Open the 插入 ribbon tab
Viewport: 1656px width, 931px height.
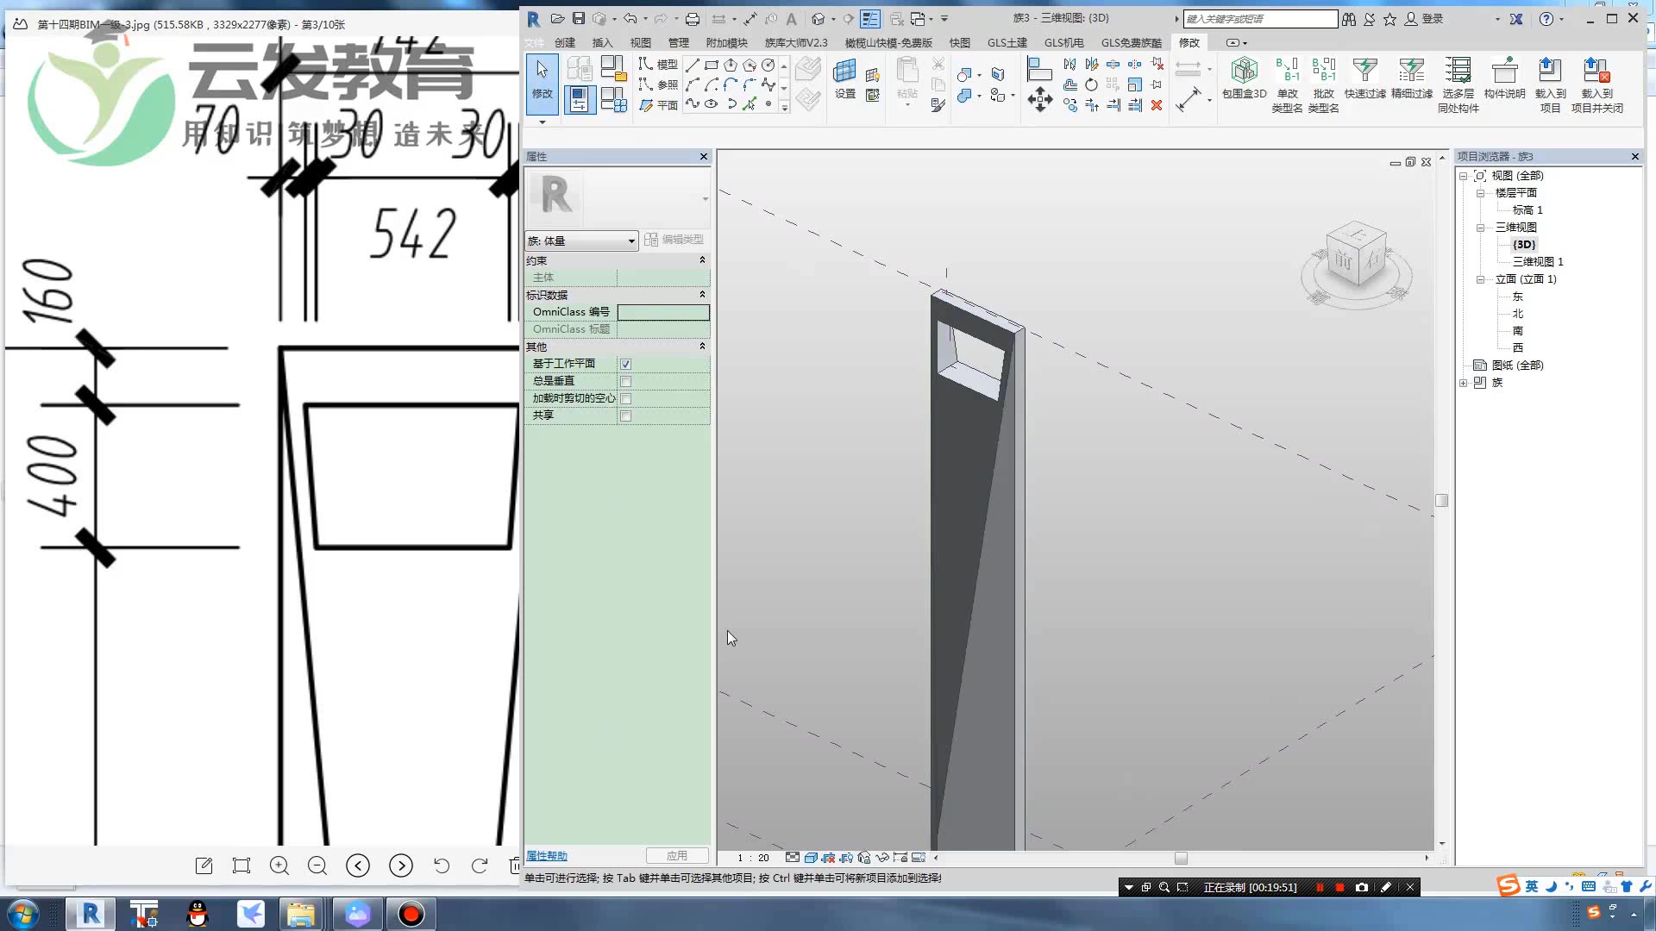coord(602,42)
